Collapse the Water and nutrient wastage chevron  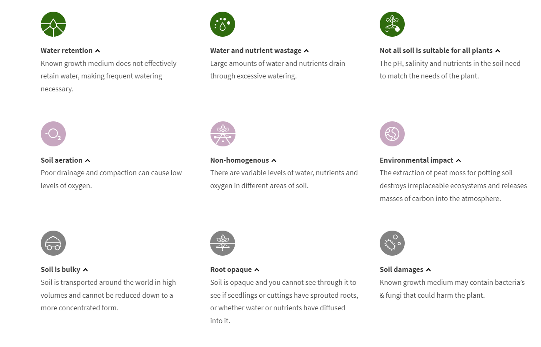306,51
